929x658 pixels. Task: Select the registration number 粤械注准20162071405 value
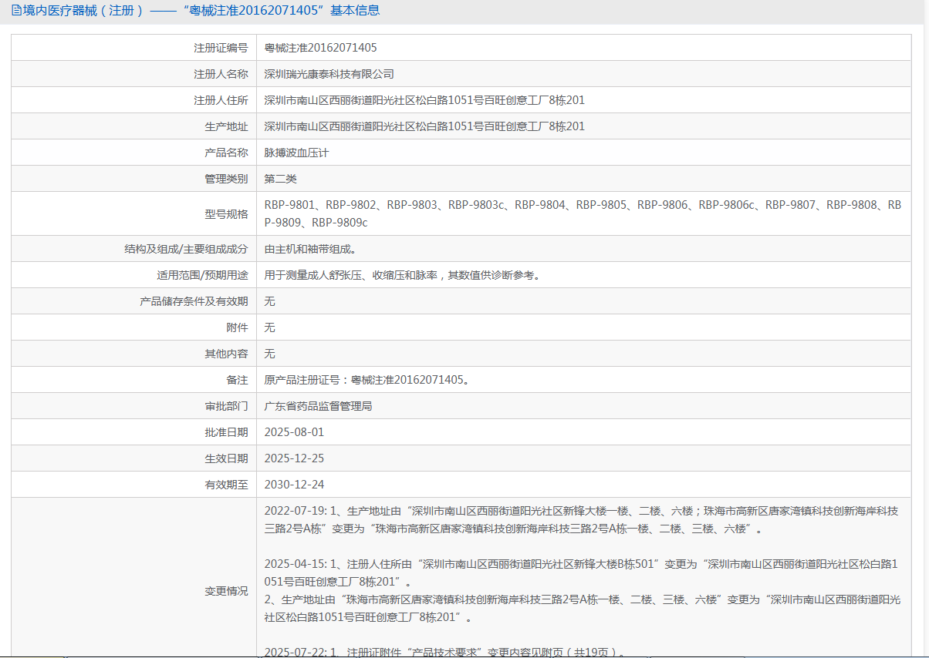320,48
